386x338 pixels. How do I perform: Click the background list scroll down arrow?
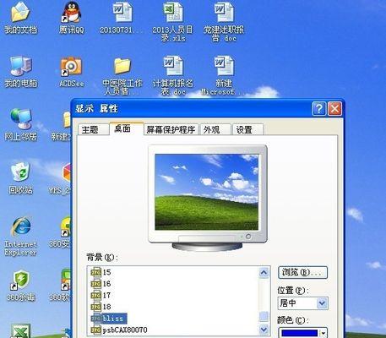coord(264,329)
